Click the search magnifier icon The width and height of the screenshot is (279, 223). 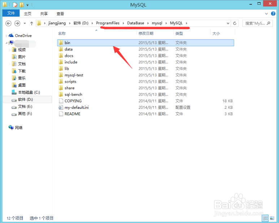click(x=269, y=23)
